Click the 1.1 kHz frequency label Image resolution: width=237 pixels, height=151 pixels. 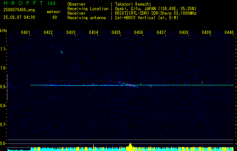pos(3,49)
